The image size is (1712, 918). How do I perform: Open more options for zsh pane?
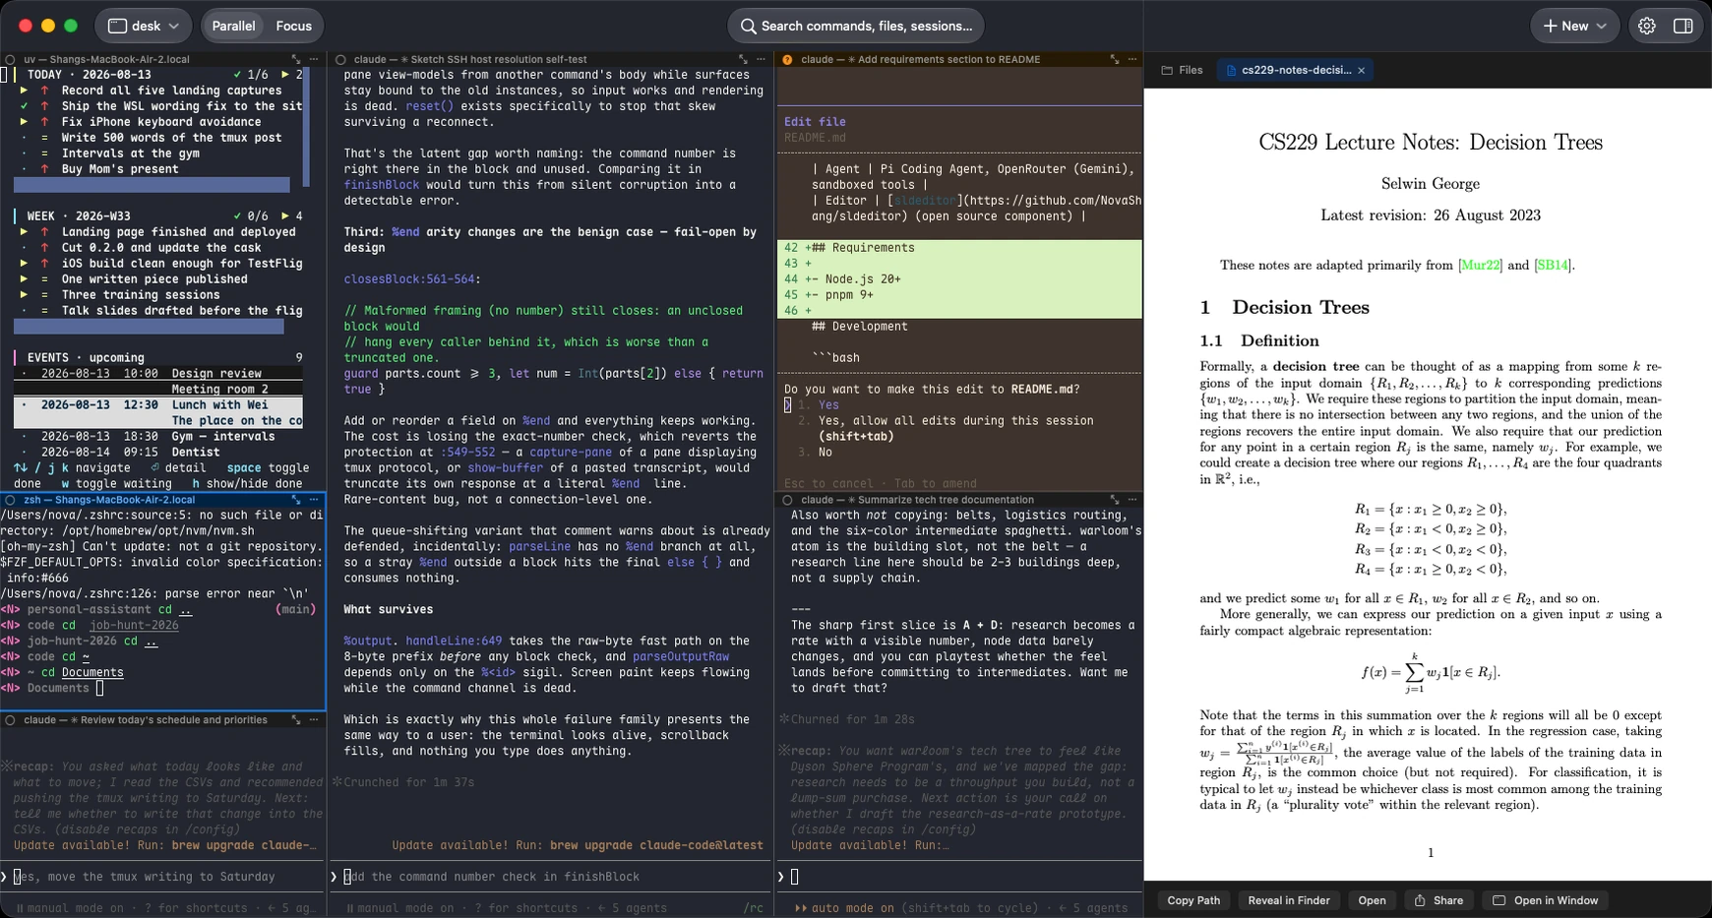(314, 500)
